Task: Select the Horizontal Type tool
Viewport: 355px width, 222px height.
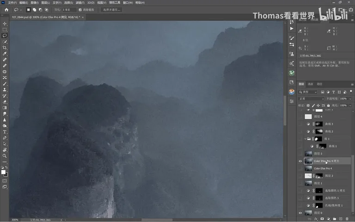Action: click(x=5, y=132)
